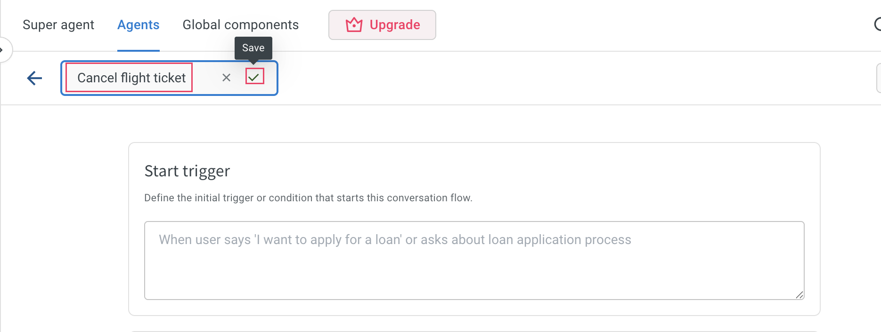The height and width of the screenshot is (332, 881).
Task: Edit the Cancel flight ticket name field
Action: (x=129, y=78)
